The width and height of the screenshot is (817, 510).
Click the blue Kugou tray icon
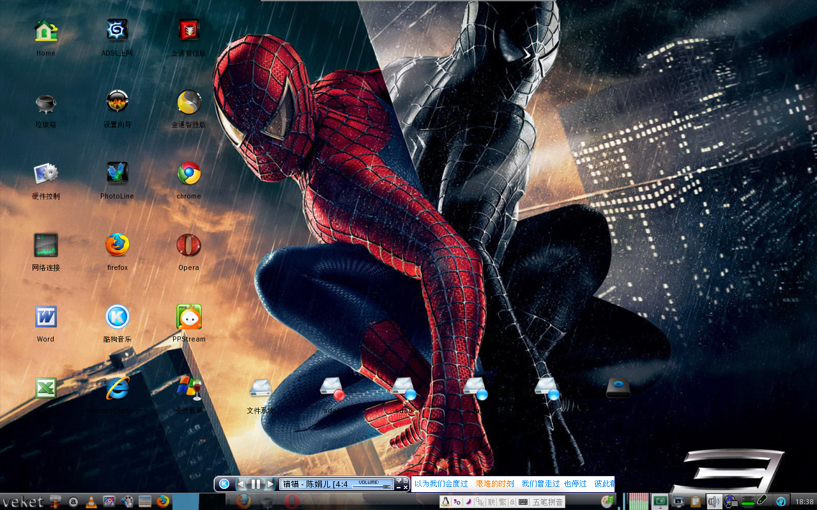tap(781, 502)
